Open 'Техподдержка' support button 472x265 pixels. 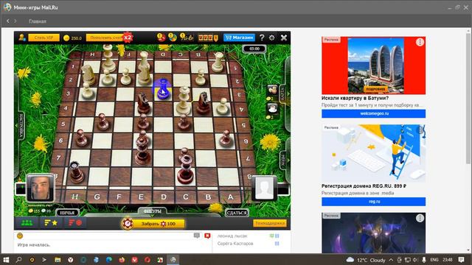[270, 223]
